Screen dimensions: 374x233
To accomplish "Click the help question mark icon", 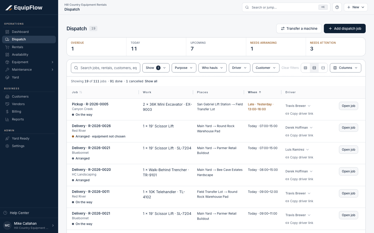I will coord(337,7).
